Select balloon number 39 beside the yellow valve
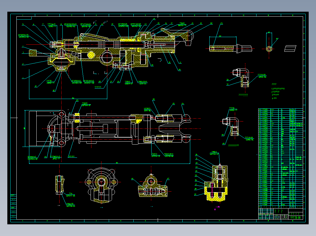 195,195
